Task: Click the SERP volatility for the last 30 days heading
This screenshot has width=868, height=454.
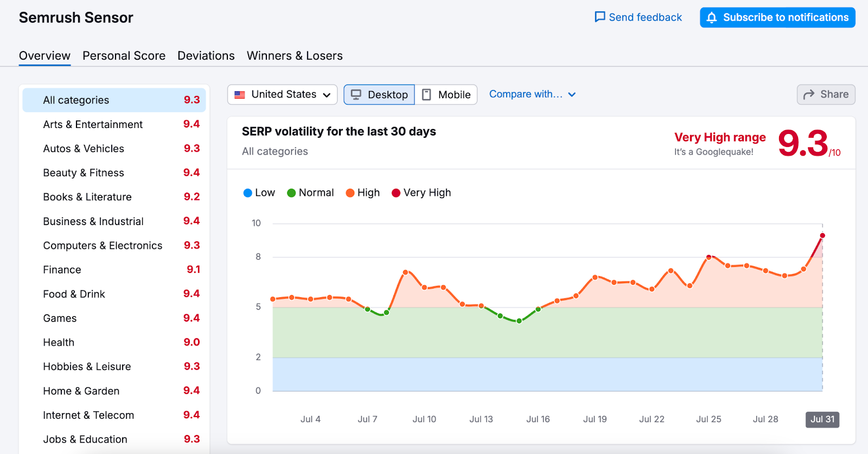Action: (339, 132)
